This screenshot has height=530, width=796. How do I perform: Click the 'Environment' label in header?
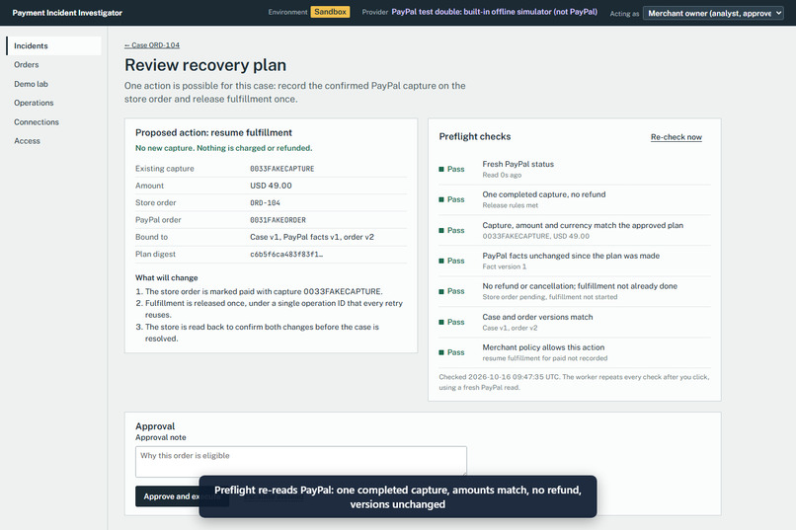click(287, 12)
